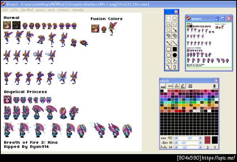Choose the outlined rectangle tool
This screenshot has height=162, width=237.
[x=169, y=49]
